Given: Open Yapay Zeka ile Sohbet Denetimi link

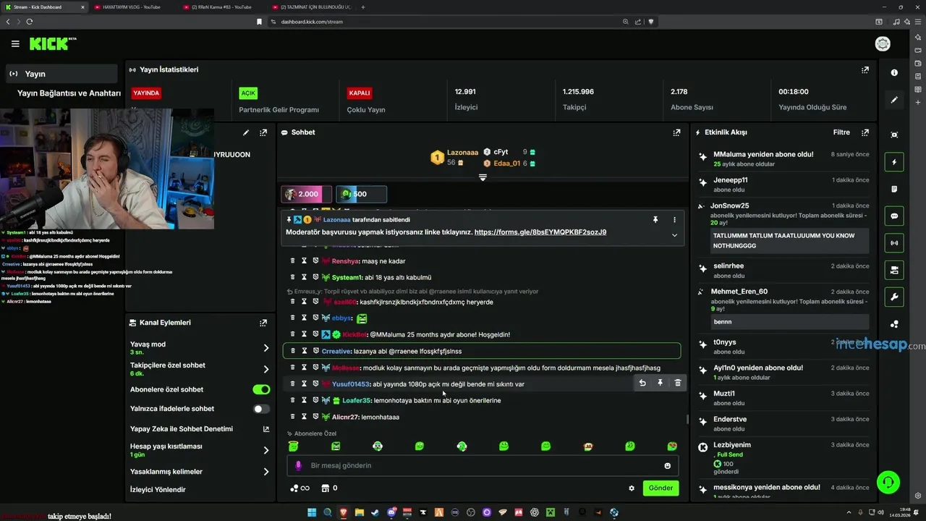Looking at the screenshot, I should pos(266,429).
